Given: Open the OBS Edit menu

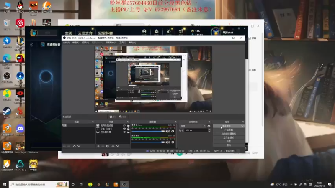Looking at the screenshot, I should click(76, 43).
